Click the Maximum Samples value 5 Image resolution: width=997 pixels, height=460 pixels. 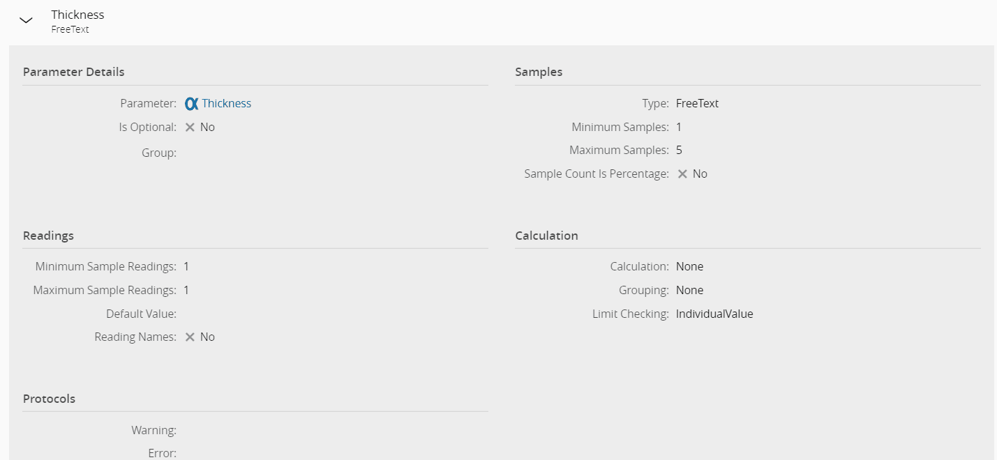679,151
